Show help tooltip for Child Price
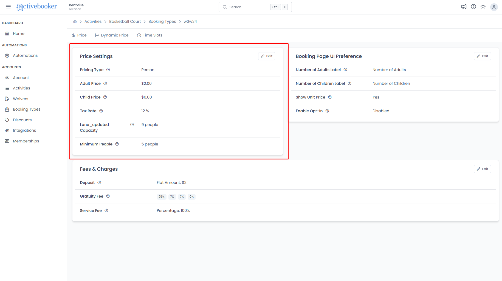 pos(105,97)
